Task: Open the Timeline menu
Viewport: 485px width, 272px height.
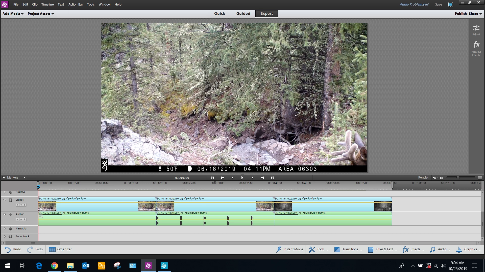Action: point(47,4)
